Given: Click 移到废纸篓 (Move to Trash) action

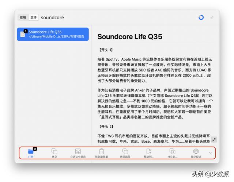Looking at the screenshot, I should click(102, 153).
